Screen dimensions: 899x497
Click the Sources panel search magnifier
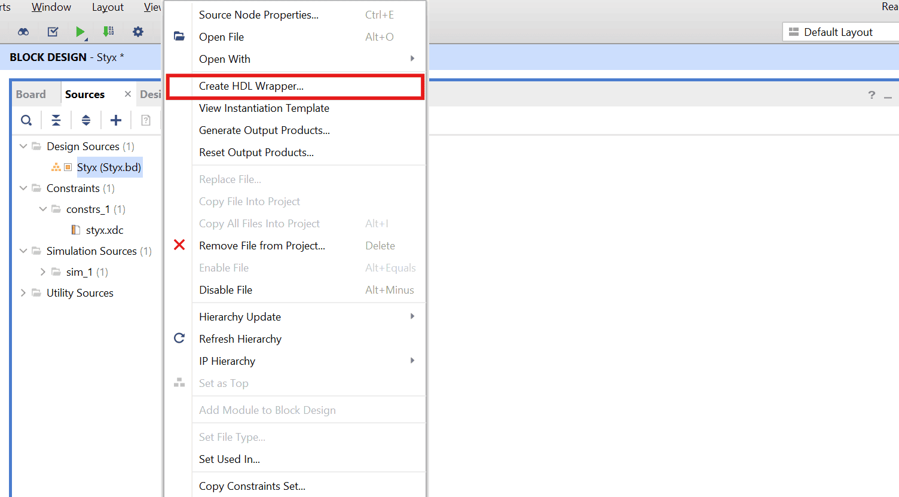click(26, 120)
